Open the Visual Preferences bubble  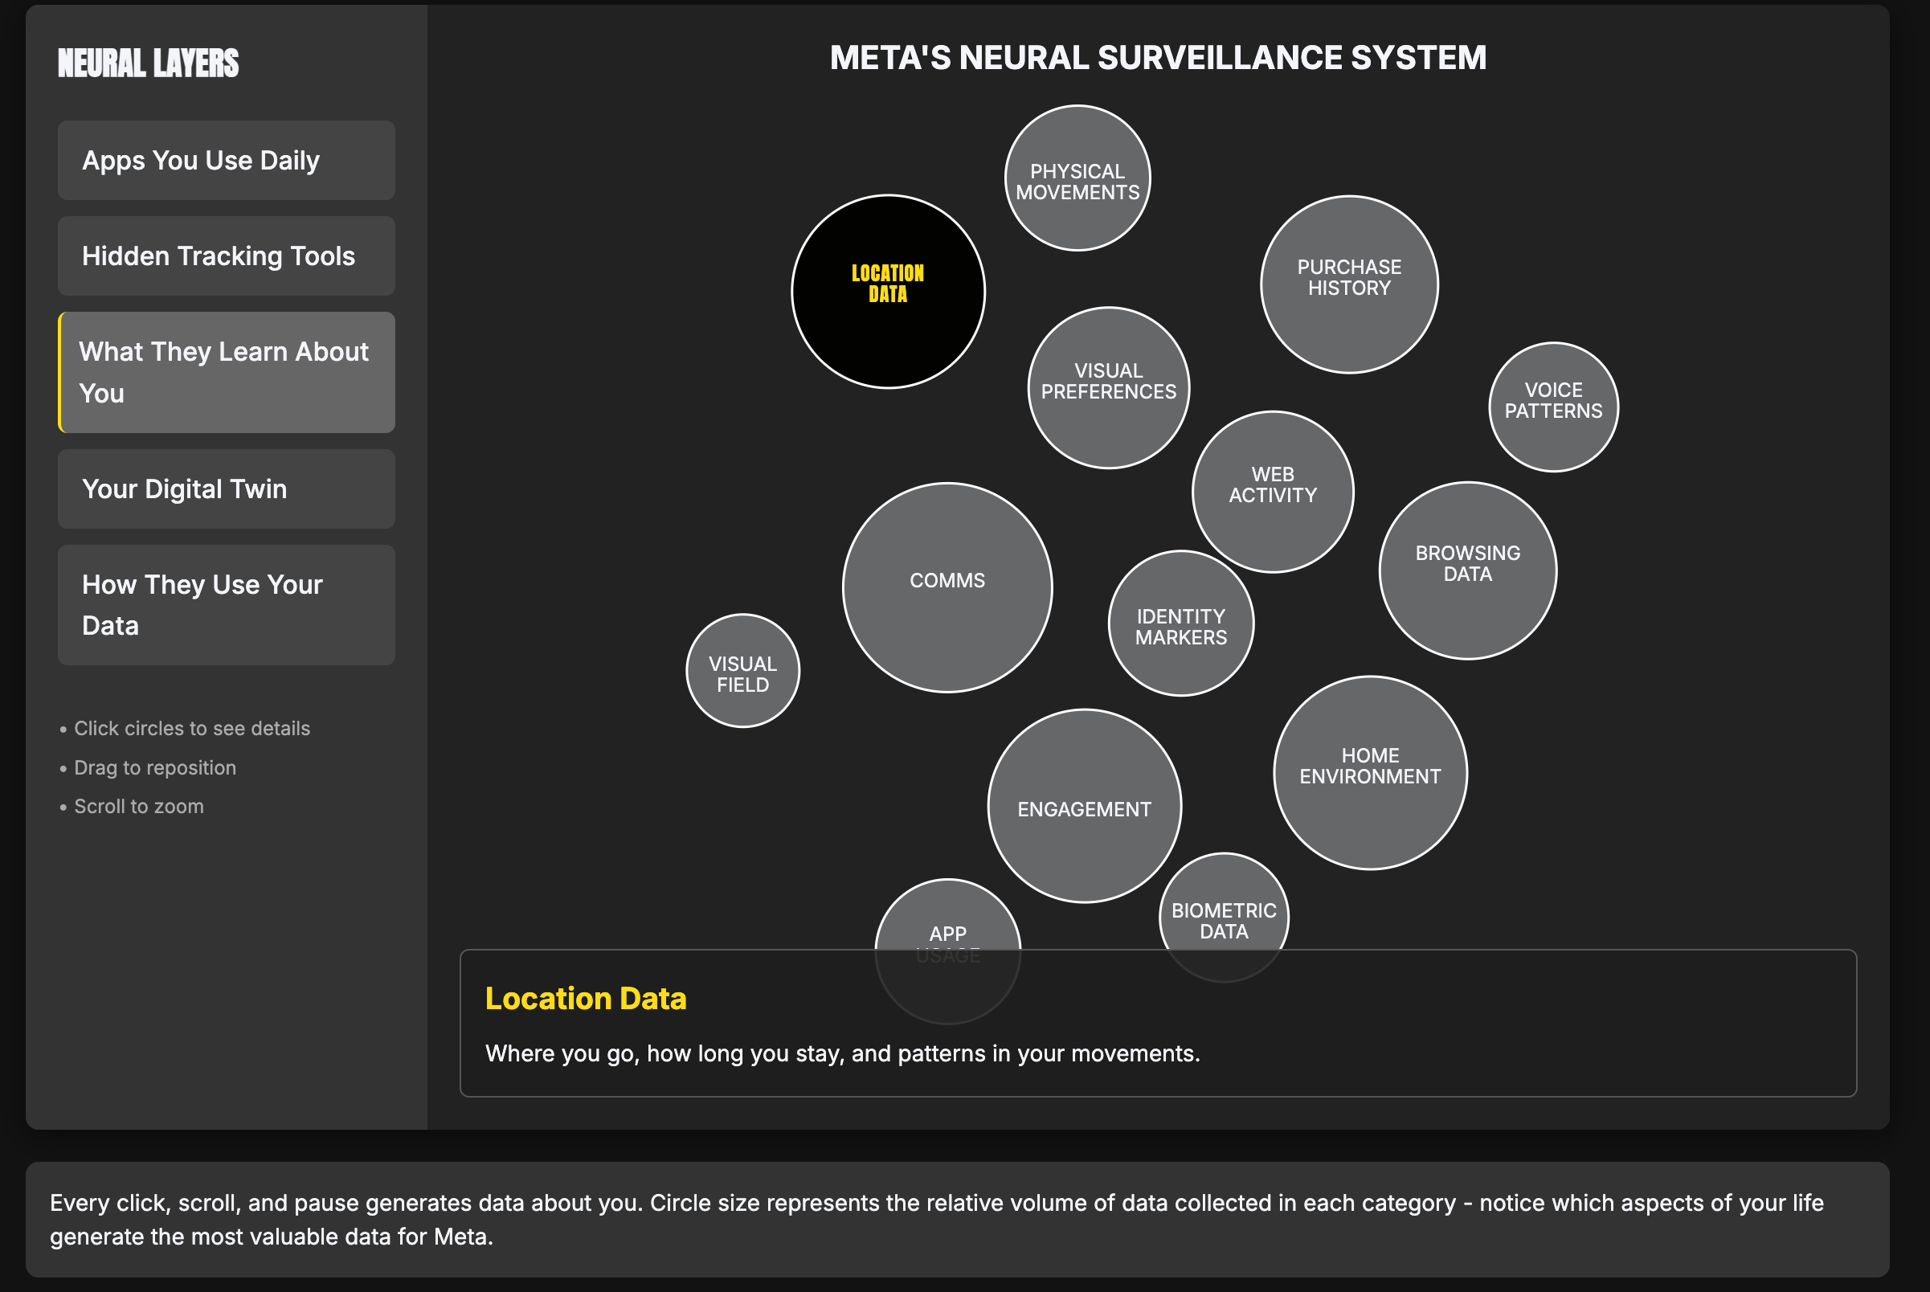coord(1108,388)
